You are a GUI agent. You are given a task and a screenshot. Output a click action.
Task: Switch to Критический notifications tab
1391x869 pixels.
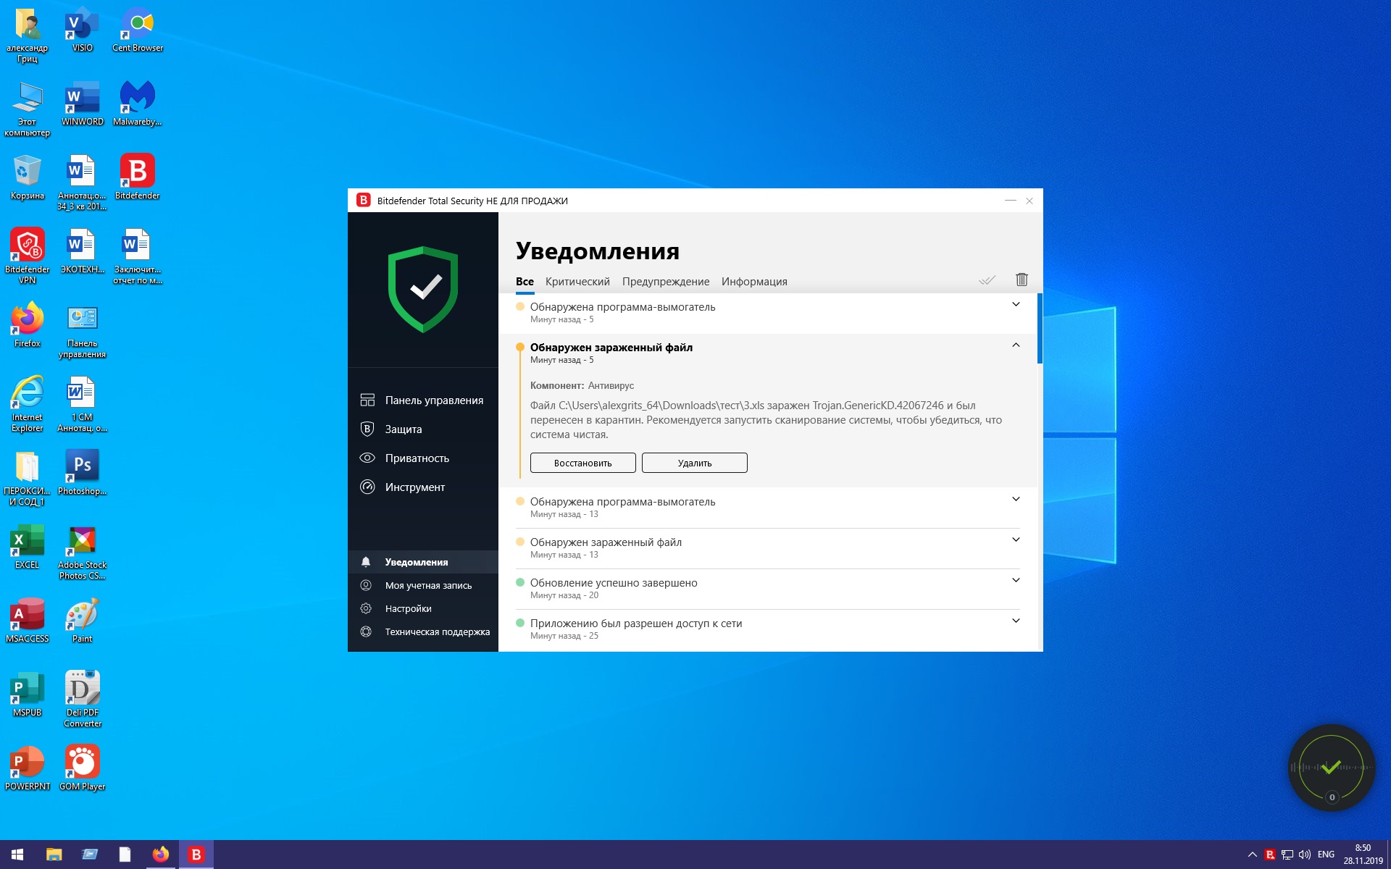click(577, 282)
